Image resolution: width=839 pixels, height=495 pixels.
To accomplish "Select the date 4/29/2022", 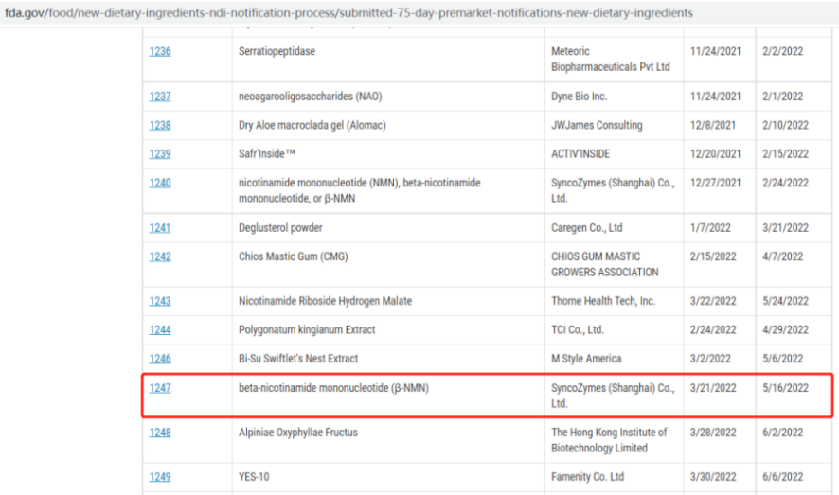I will (785, 329).
